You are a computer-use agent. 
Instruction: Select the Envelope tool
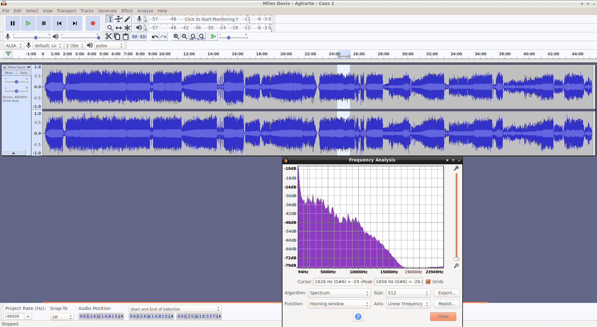[x=119, y=19]
